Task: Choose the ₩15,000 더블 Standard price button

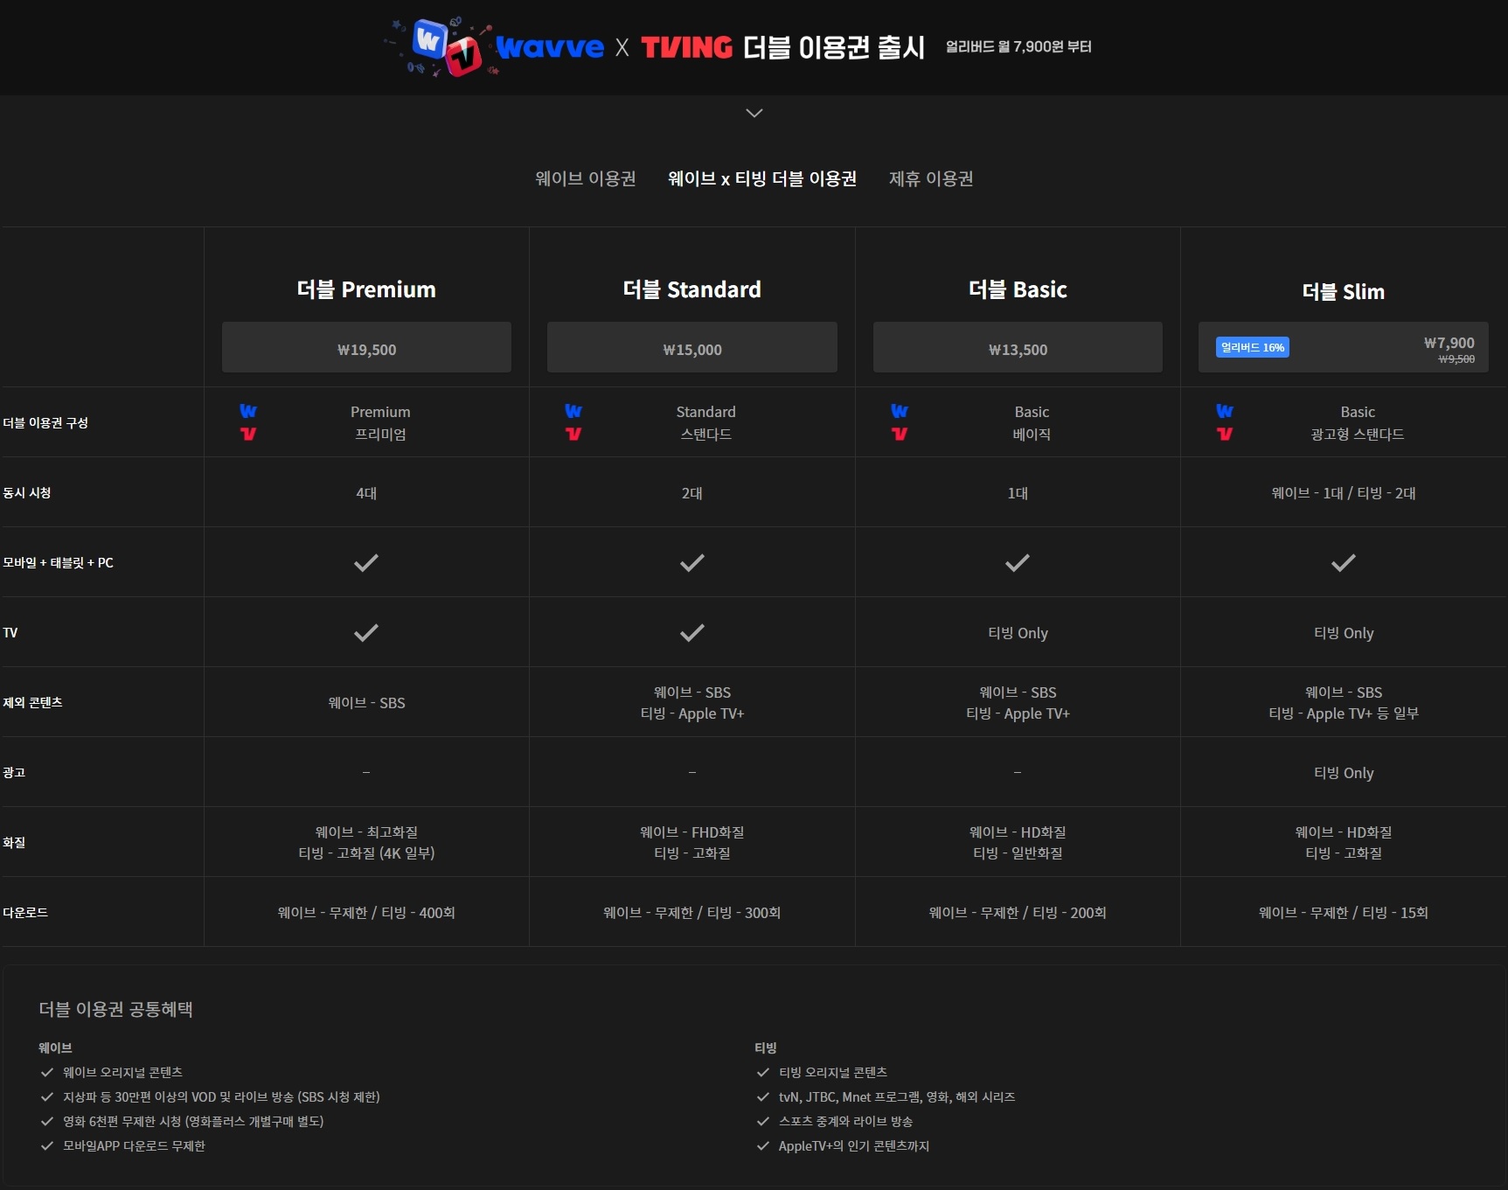Action: (692, 348)
